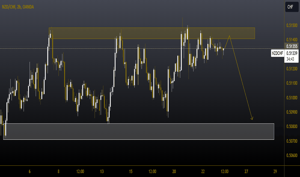
Task: Select the 0.50900 price axis label
Action: click(x=292, y=112)
